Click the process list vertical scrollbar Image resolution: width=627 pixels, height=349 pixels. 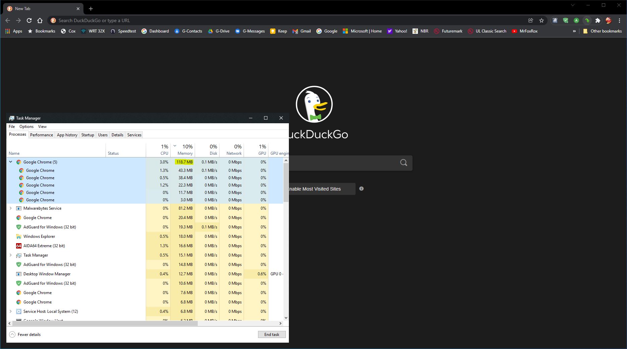pos(286,183)
